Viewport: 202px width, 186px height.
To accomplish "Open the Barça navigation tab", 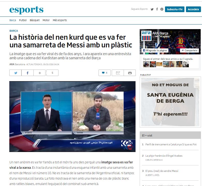I will click(x=13, y=20).
